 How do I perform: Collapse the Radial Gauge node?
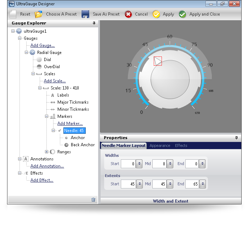(x=27, y=52)
